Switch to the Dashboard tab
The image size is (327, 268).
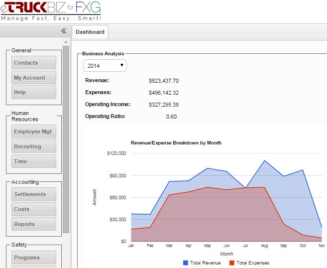[90, 32]
